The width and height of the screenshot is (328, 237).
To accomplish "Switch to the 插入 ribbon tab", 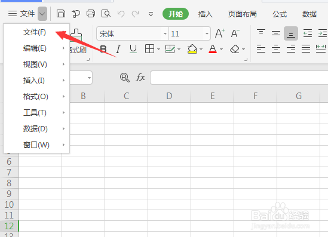I will tap(205, 14).
